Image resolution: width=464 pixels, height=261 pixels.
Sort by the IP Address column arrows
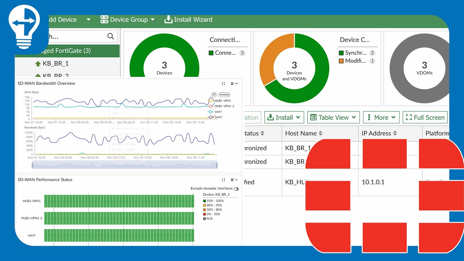(395, 133)
